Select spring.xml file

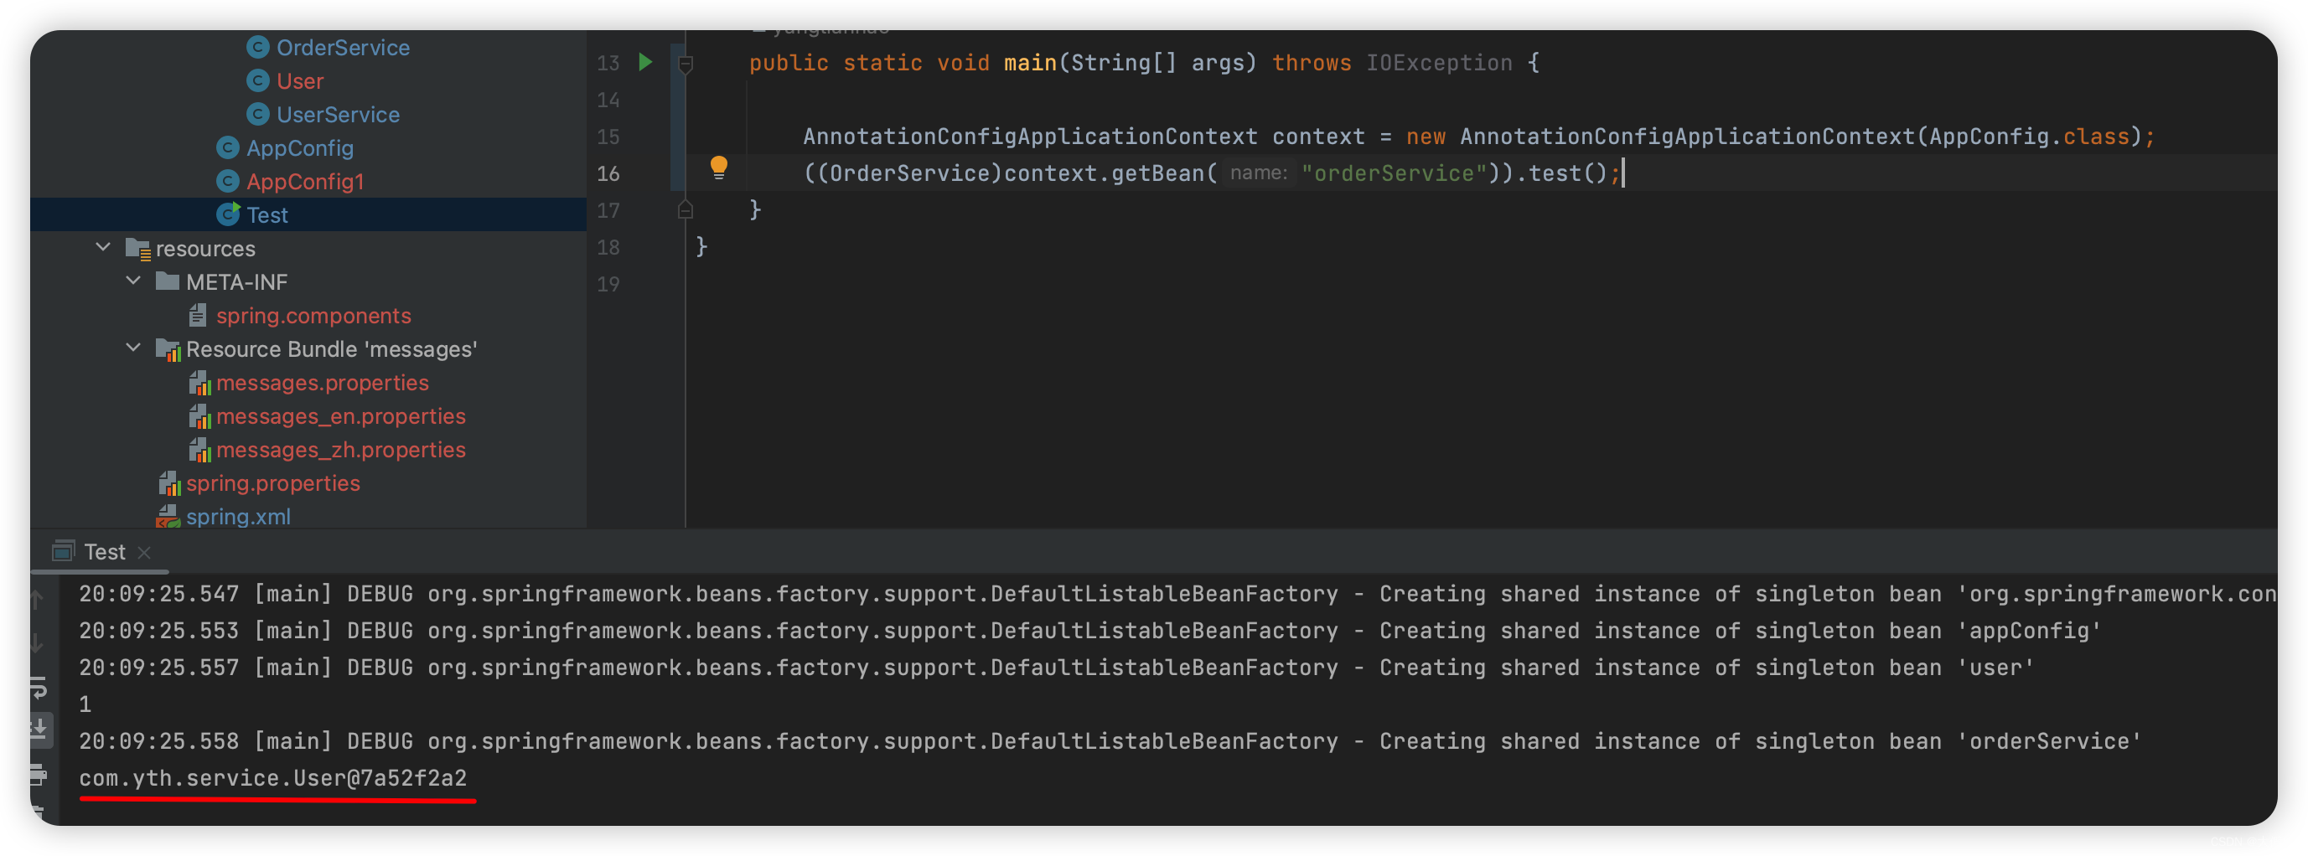pyautogui.click(x=237, y=517)
